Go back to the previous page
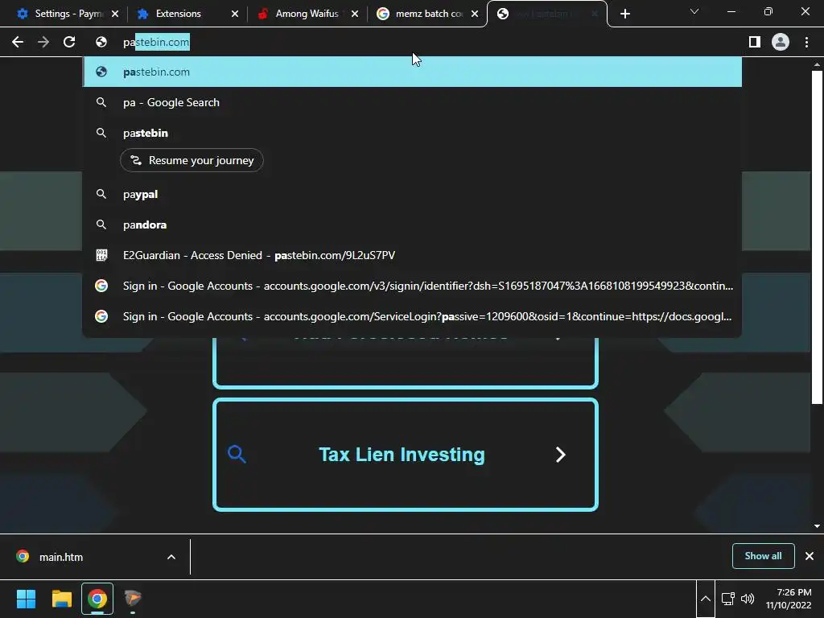This screenshot has height=618, width=824. 18,42
